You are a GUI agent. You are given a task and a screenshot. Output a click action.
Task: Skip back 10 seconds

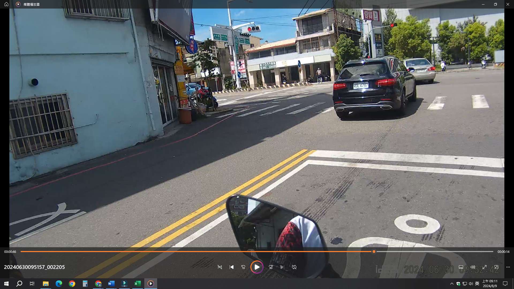243,267
